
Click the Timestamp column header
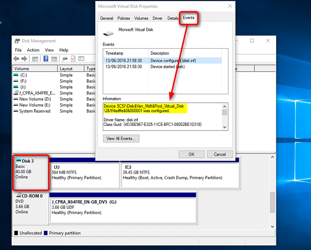(126, 53)
